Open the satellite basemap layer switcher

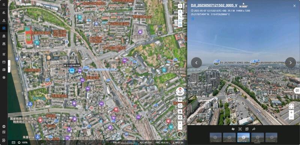click(180, 134)
